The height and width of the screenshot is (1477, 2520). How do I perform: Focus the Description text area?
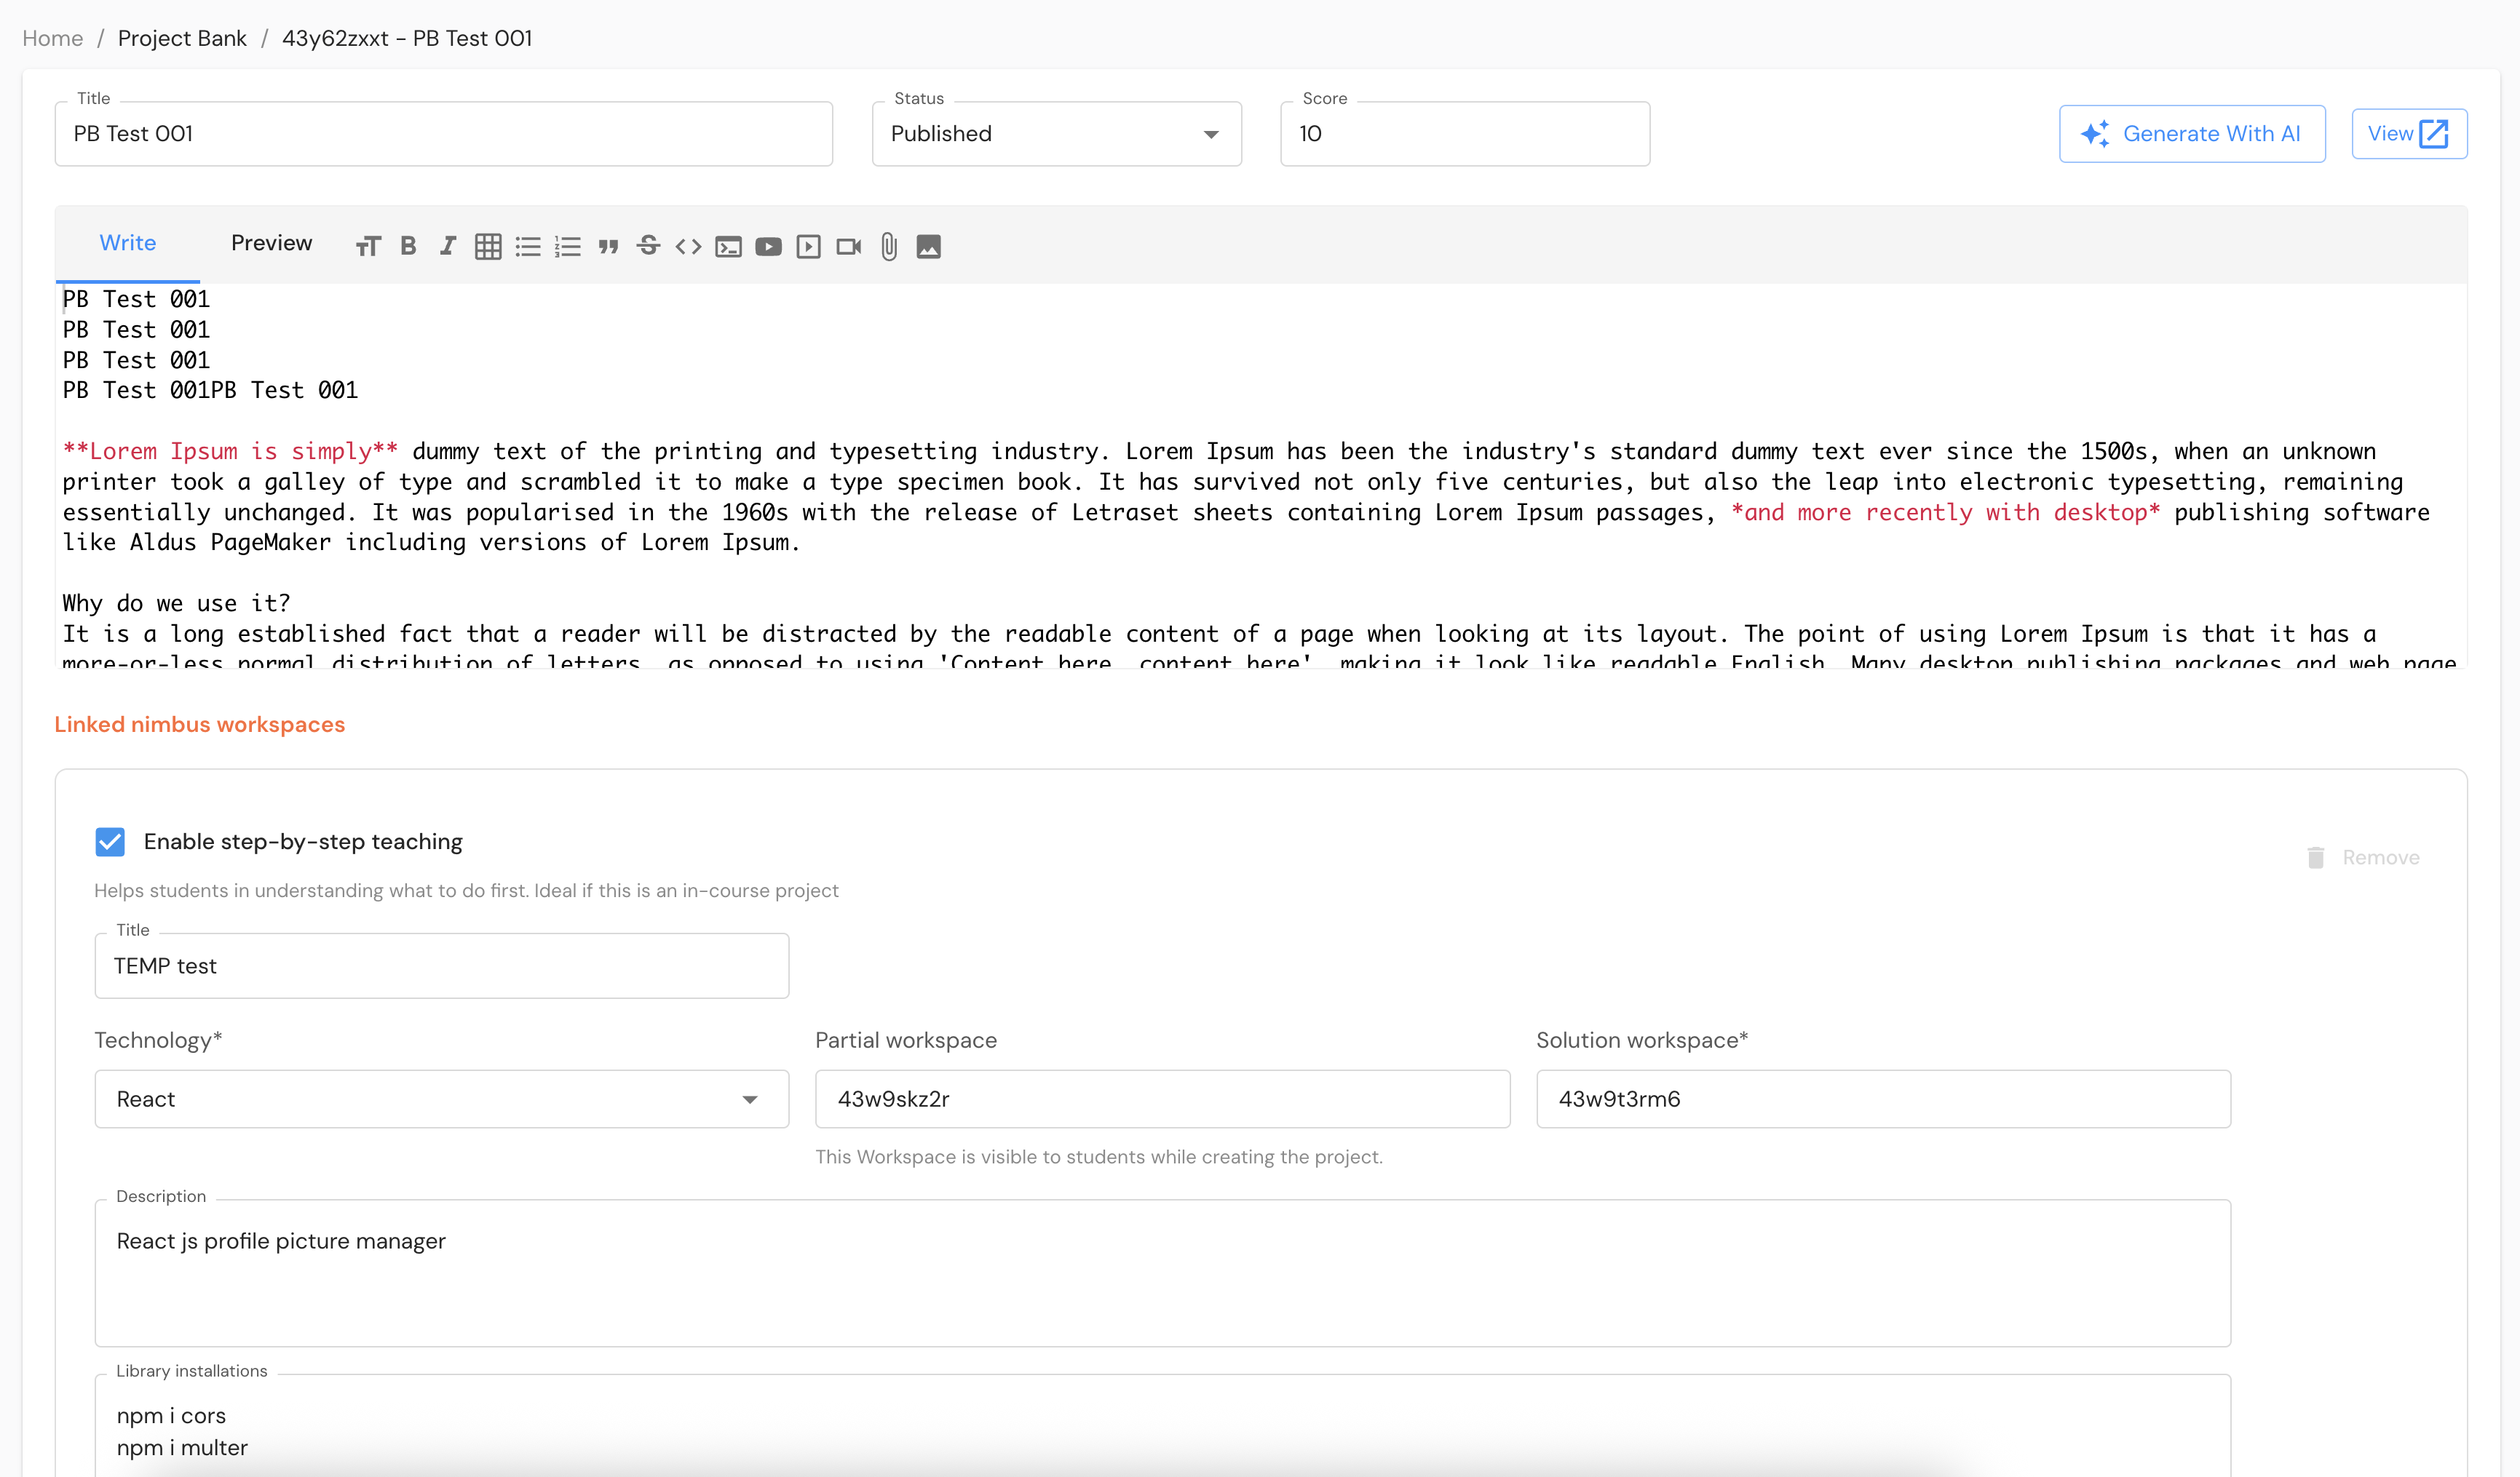[1163, 1273]
